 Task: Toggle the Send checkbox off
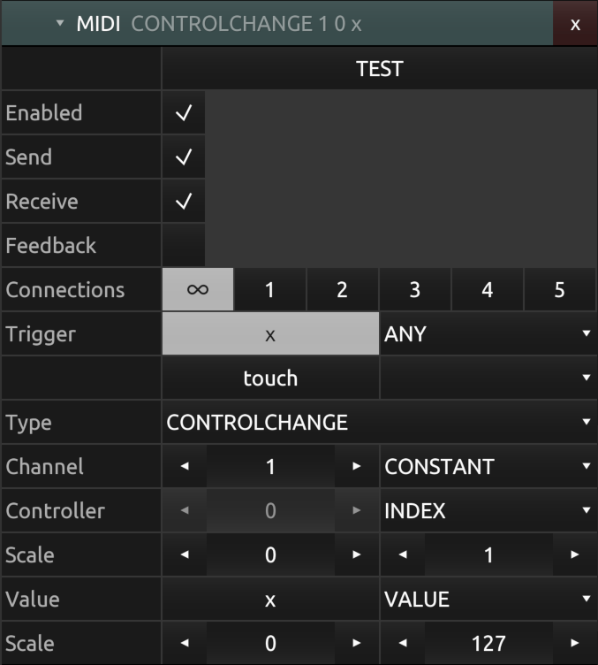(184, 157)
